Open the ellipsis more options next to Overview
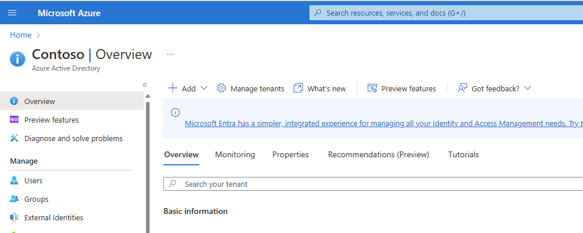This screenshot has width=583, height=233. click(170, 54)
